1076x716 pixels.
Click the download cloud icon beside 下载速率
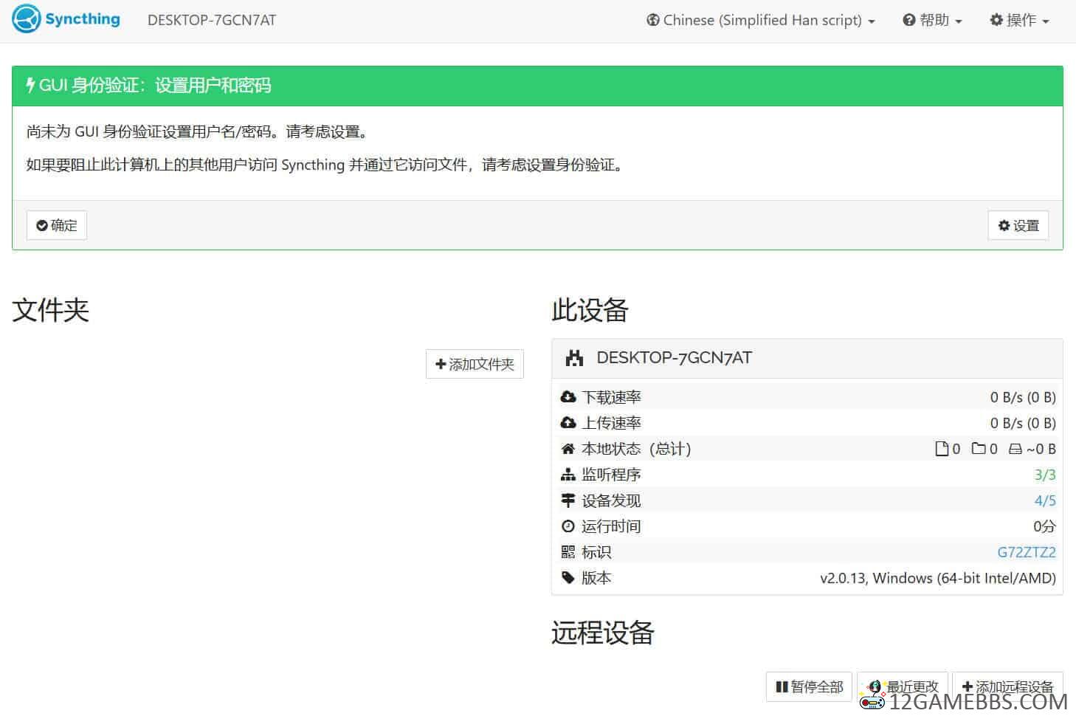pos(568,397)
